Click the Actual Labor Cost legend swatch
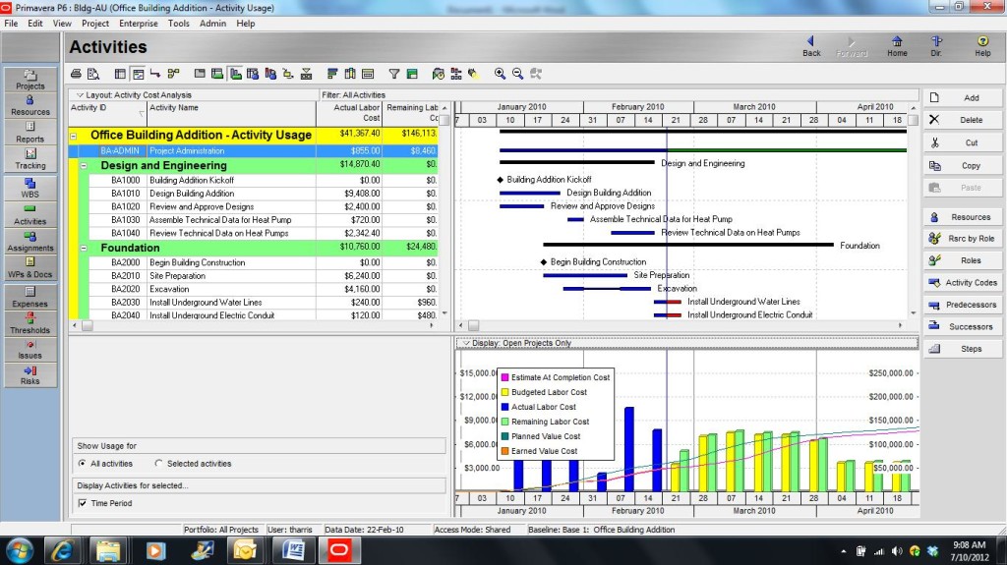 coord(504,407)
